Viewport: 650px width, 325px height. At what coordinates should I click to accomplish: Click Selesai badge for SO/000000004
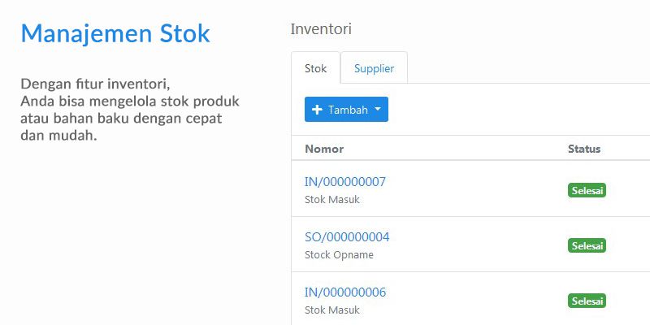pyautogui.click(x=587, y=245)
